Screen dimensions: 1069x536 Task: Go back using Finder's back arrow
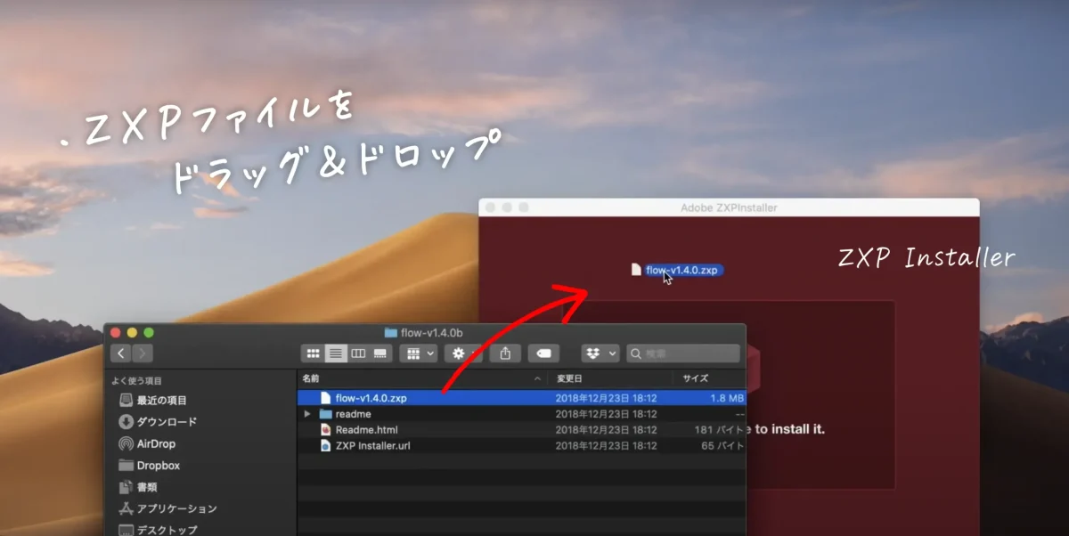pos(122,353)
